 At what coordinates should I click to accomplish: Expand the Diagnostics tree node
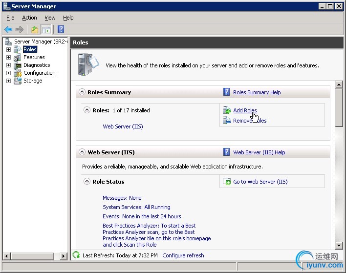click(8, 65)
